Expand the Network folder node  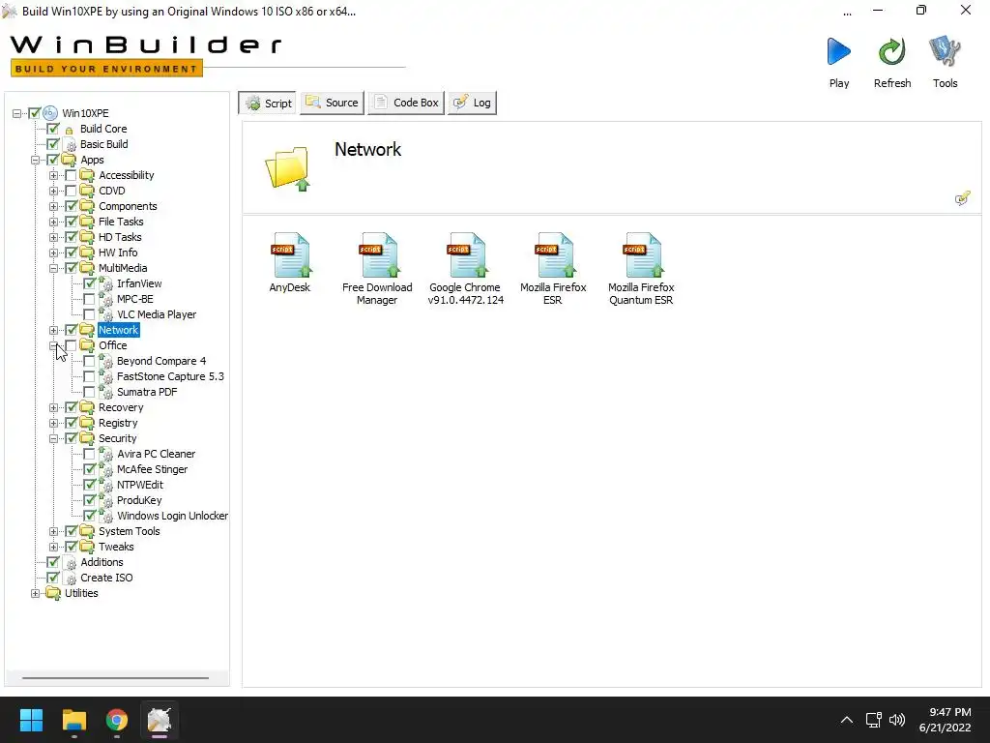point(54,331)
